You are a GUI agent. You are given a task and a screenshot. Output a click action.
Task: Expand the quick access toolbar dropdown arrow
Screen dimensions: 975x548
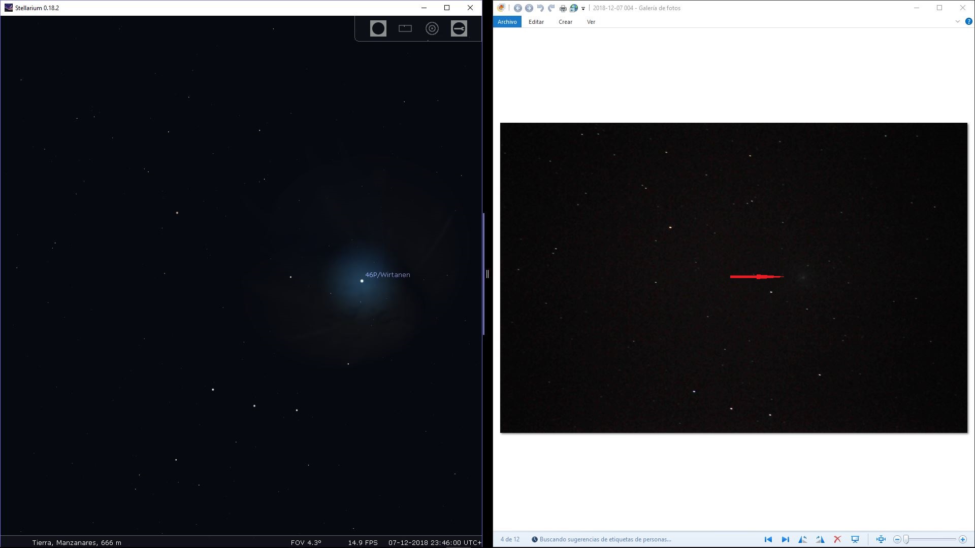point(583,9)
